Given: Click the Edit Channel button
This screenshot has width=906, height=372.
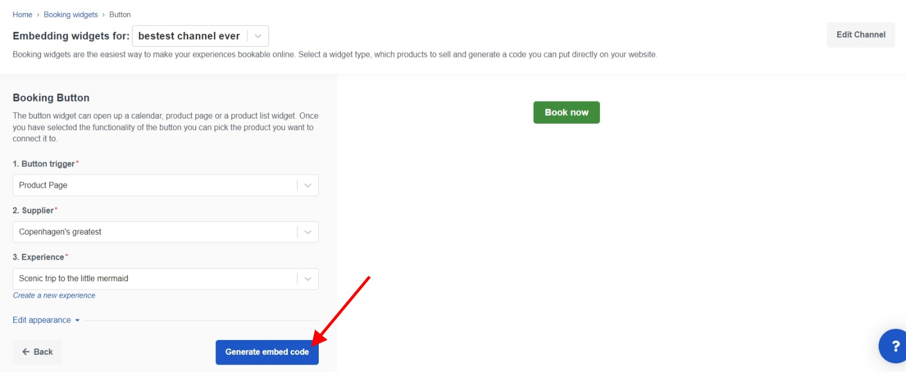Looking at the screenshot, I should coord(860,34).
